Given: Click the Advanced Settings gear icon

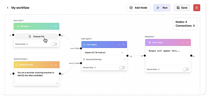Looking at the screenshot, I should tap(84, 59).
